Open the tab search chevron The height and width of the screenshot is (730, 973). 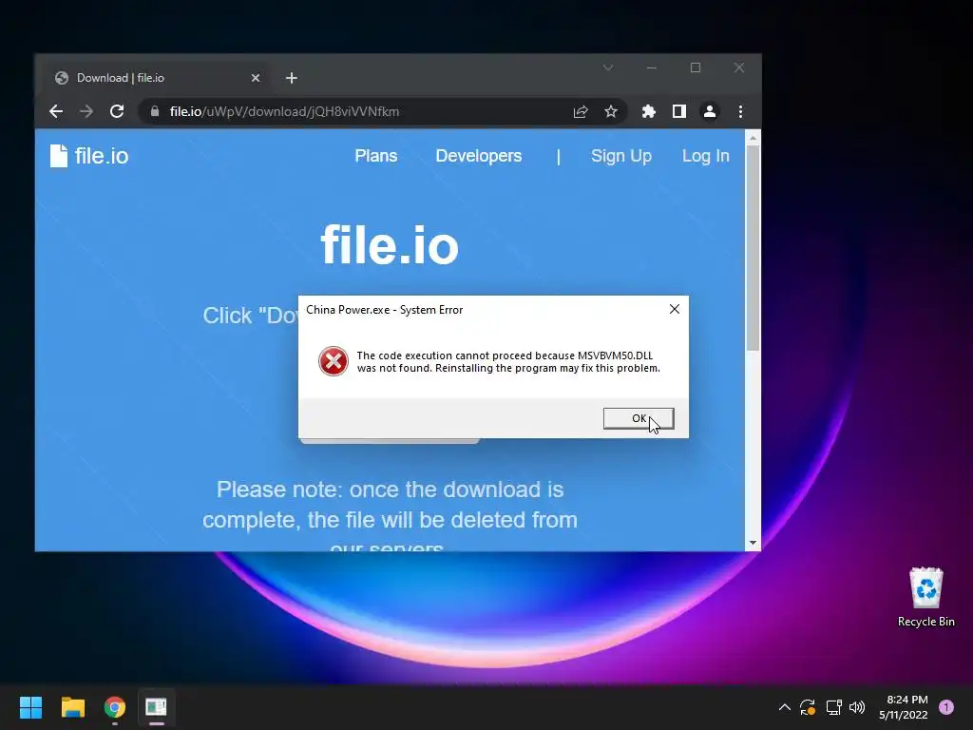(x=608, y=67)
